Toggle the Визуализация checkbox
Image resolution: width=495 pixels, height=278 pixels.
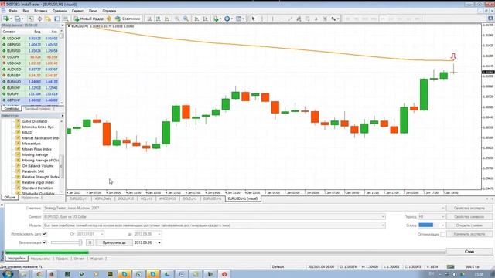pyautogui.click(x=45, y=242)
